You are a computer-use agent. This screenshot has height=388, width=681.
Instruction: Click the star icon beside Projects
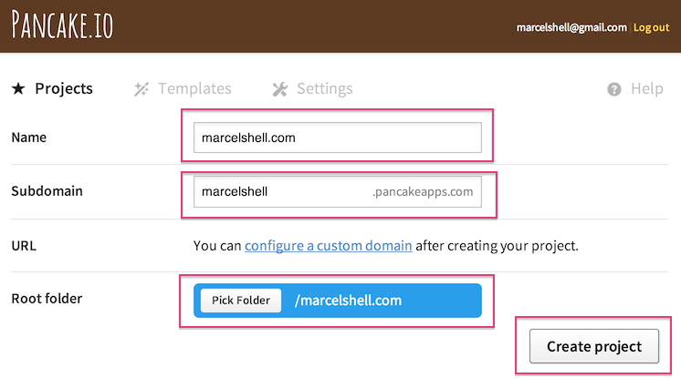click(18, 88)
